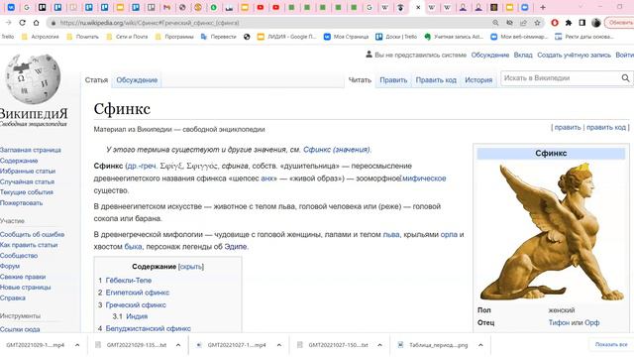Open the Статья tab
The width and height of the screenshot is (634, 357).
[96, 80]
